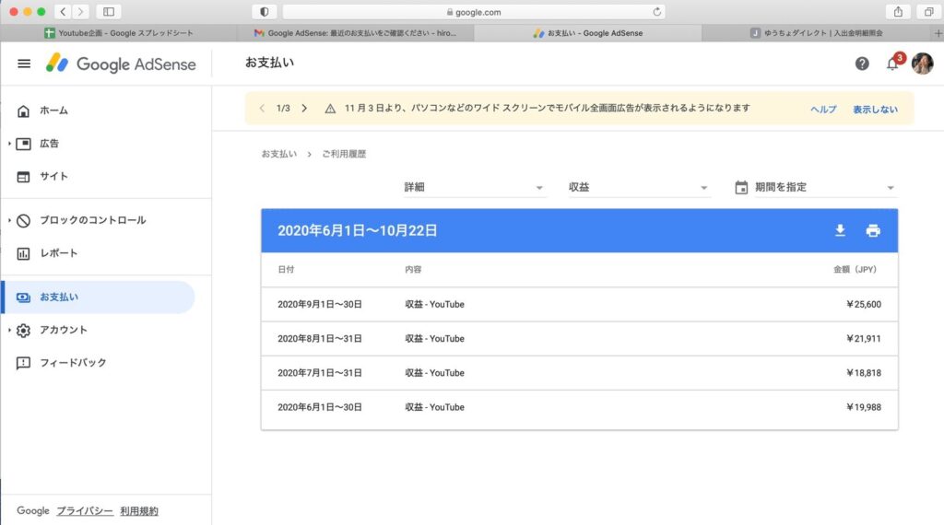Switch to the ゆうちょダイレクト tab
This screenshot has height=525, width=944.
817,33
